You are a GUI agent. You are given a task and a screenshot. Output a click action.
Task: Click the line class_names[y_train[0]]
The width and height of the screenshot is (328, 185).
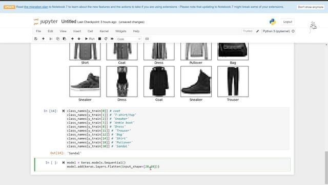93,111
